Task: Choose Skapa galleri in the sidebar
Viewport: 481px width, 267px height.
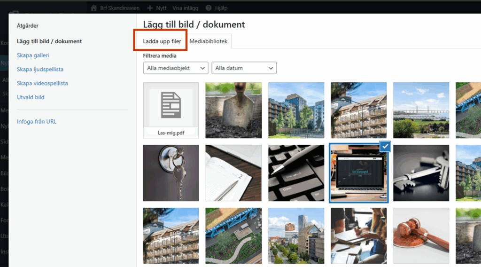Action: 33,55
